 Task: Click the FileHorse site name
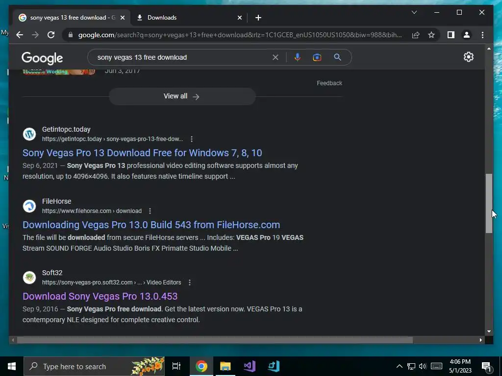coord(57,201)
